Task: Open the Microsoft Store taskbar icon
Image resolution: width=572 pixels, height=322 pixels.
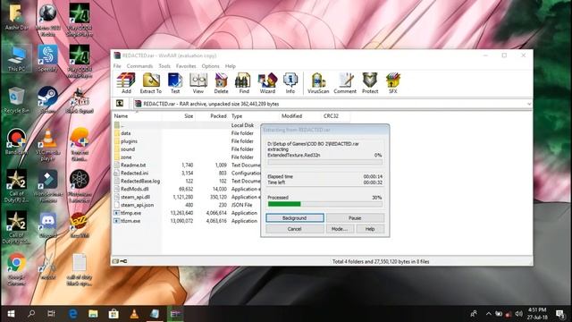Action: (x=114, y=314)
